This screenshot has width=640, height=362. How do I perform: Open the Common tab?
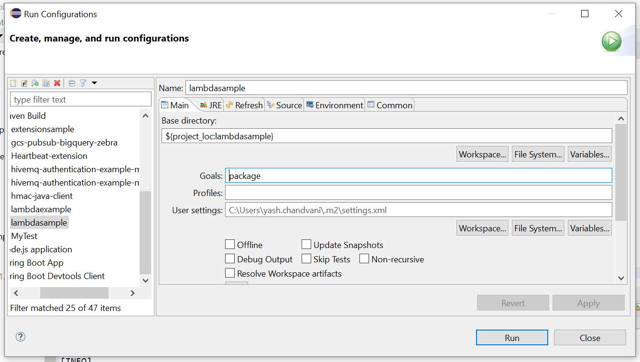[x=390, y=105]
